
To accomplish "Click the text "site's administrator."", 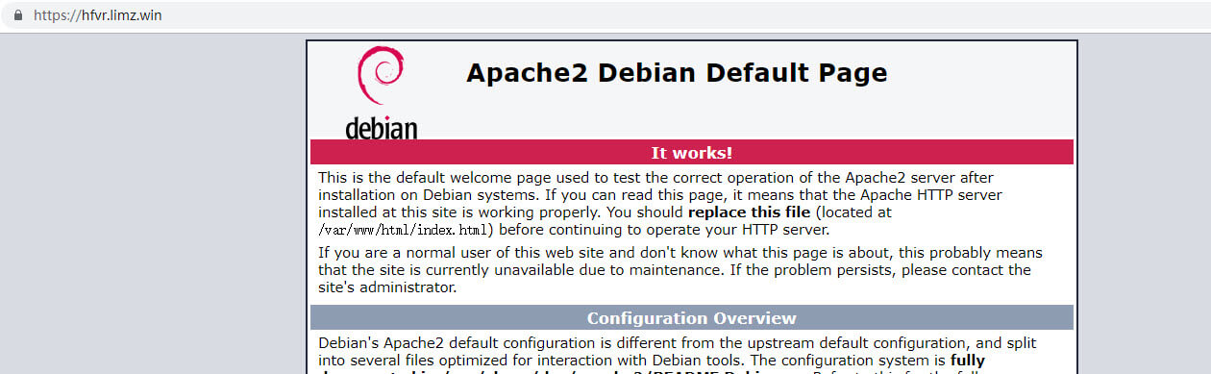I will 386,287.
